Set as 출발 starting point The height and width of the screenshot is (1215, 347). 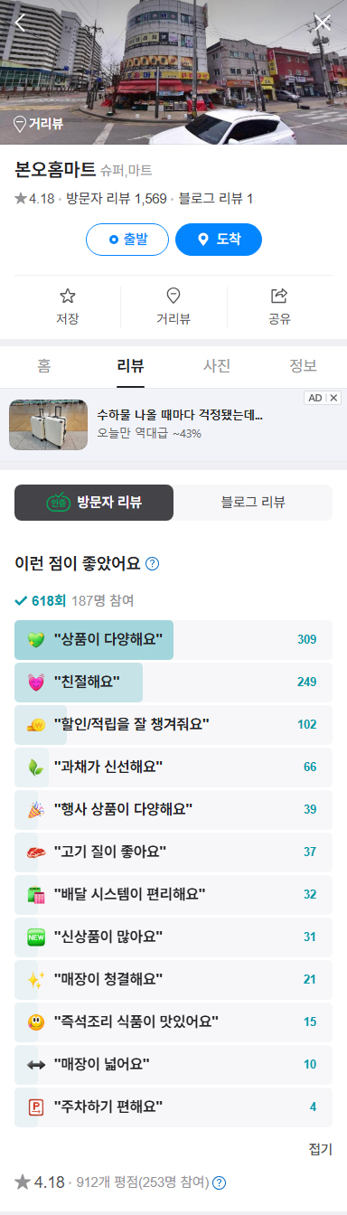point(127,240)
